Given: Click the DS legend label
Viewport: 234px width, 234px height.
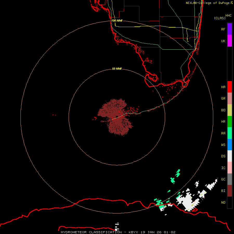Looking at the screenshot, I should click(x=223, y=156).
